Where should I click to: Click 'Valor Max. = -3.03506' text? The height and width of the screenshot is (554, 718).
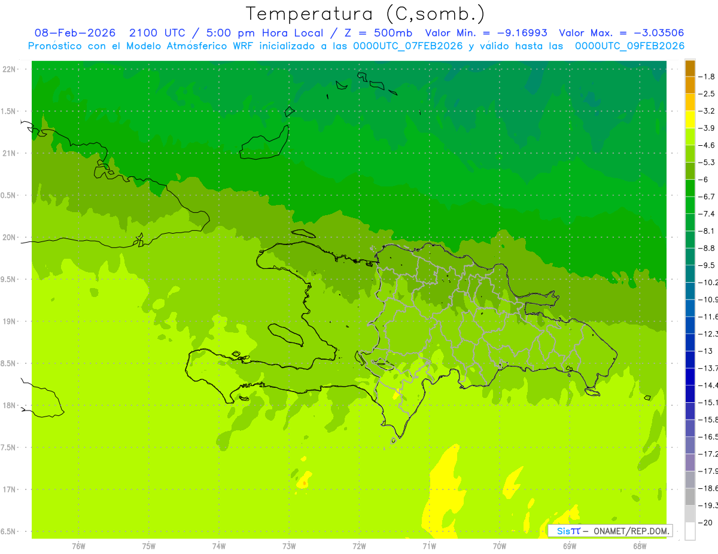pos(621,33)
